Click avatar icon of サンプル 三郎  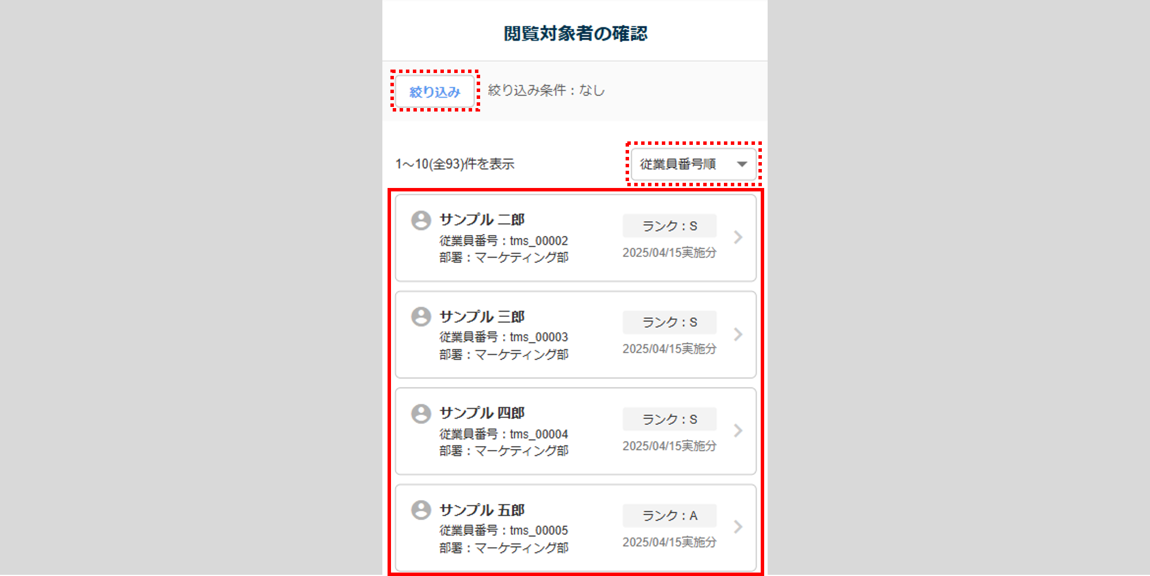click(421, 317)
